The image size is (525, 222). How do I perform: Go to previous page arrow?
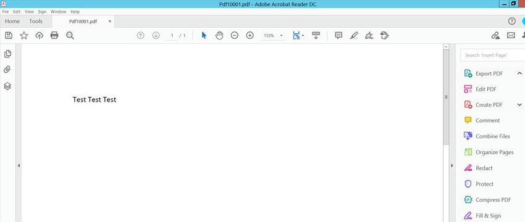click(x=141, y=35)
